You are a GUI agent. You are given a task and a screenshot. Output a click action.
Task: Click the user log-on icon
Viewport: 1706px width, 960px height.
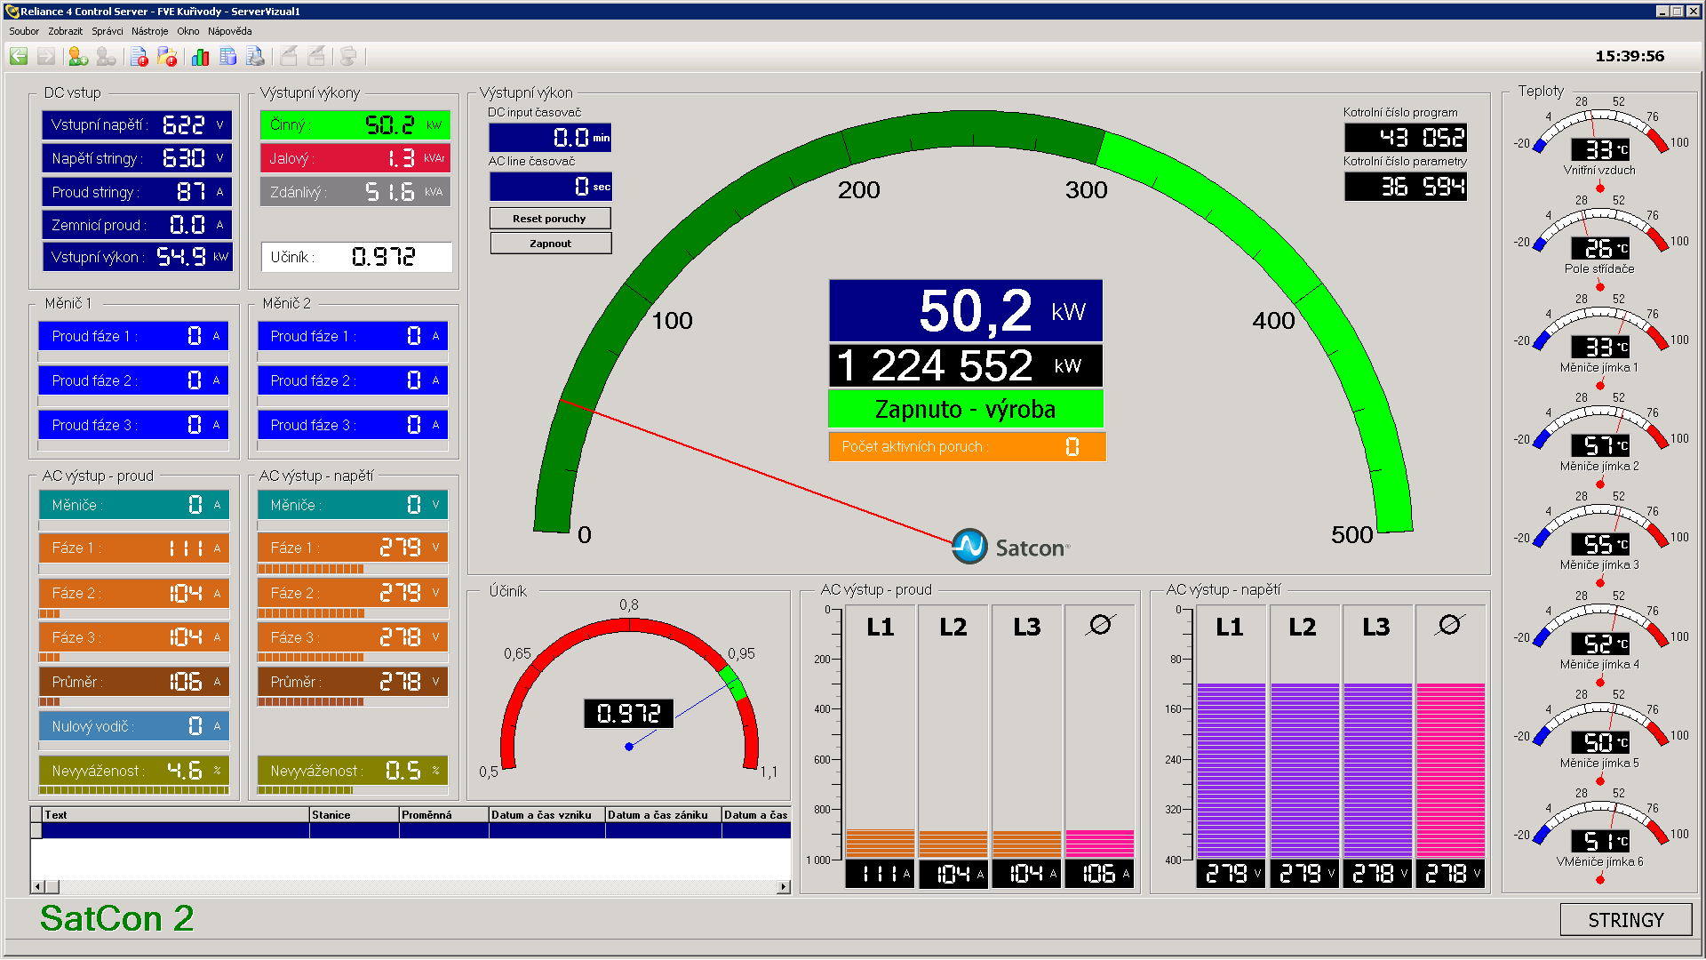coord(78,57)
